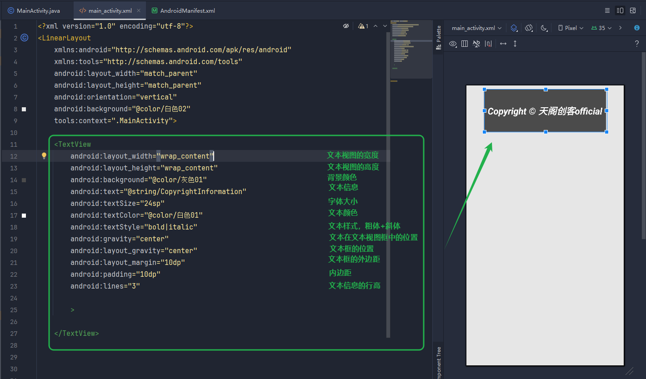
Task: Click the closing </TextView> tag
Action: (76, 334)
